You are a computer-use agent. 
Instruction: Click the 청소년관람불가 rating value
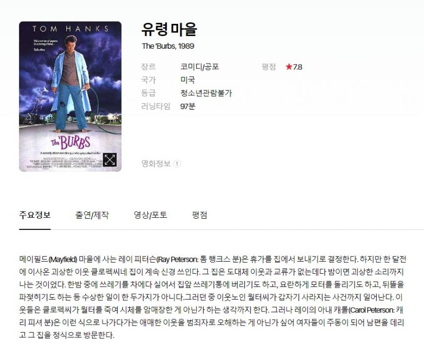tap(206, 93)
